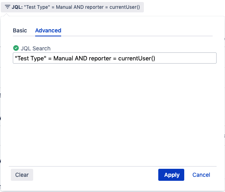The image size is (225, 192).
Task: Switch to the Basic tab
Action: [x=20, y=30]
